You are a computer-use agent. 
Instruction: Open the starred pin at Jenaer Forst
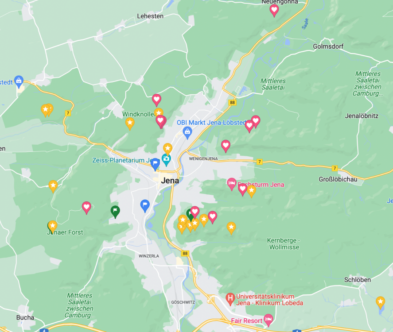pyautogui.click(x=53, y=226)
